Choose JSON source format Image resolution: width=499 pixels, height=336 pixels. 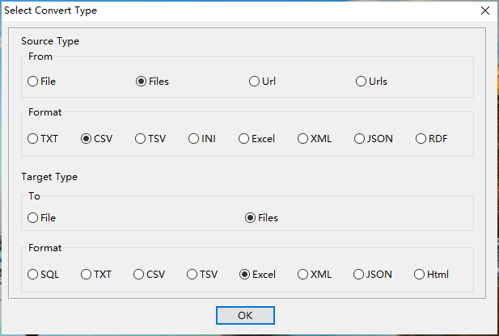pos(359,138)
